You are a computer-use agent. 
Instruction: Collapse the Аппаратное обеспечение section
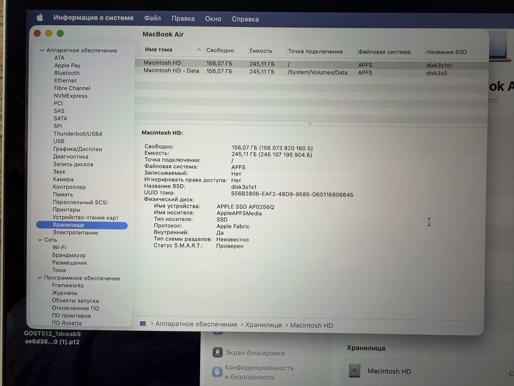[x=42, y=50]
